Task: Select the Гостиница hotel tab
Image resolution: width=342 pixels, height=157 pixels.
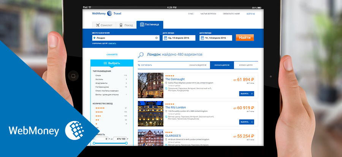Action: [150, 24]
